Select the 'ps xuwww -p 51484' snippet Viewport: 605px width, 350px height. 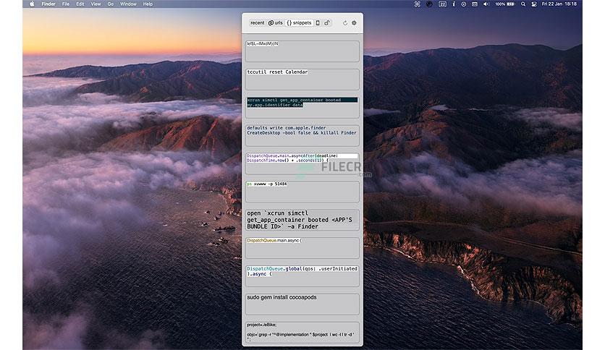302,192
